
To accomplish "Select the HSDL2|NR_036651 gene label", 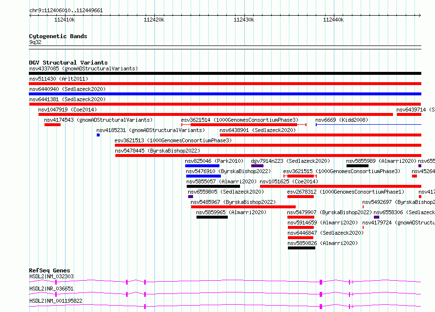I will [x=52, y=289].
